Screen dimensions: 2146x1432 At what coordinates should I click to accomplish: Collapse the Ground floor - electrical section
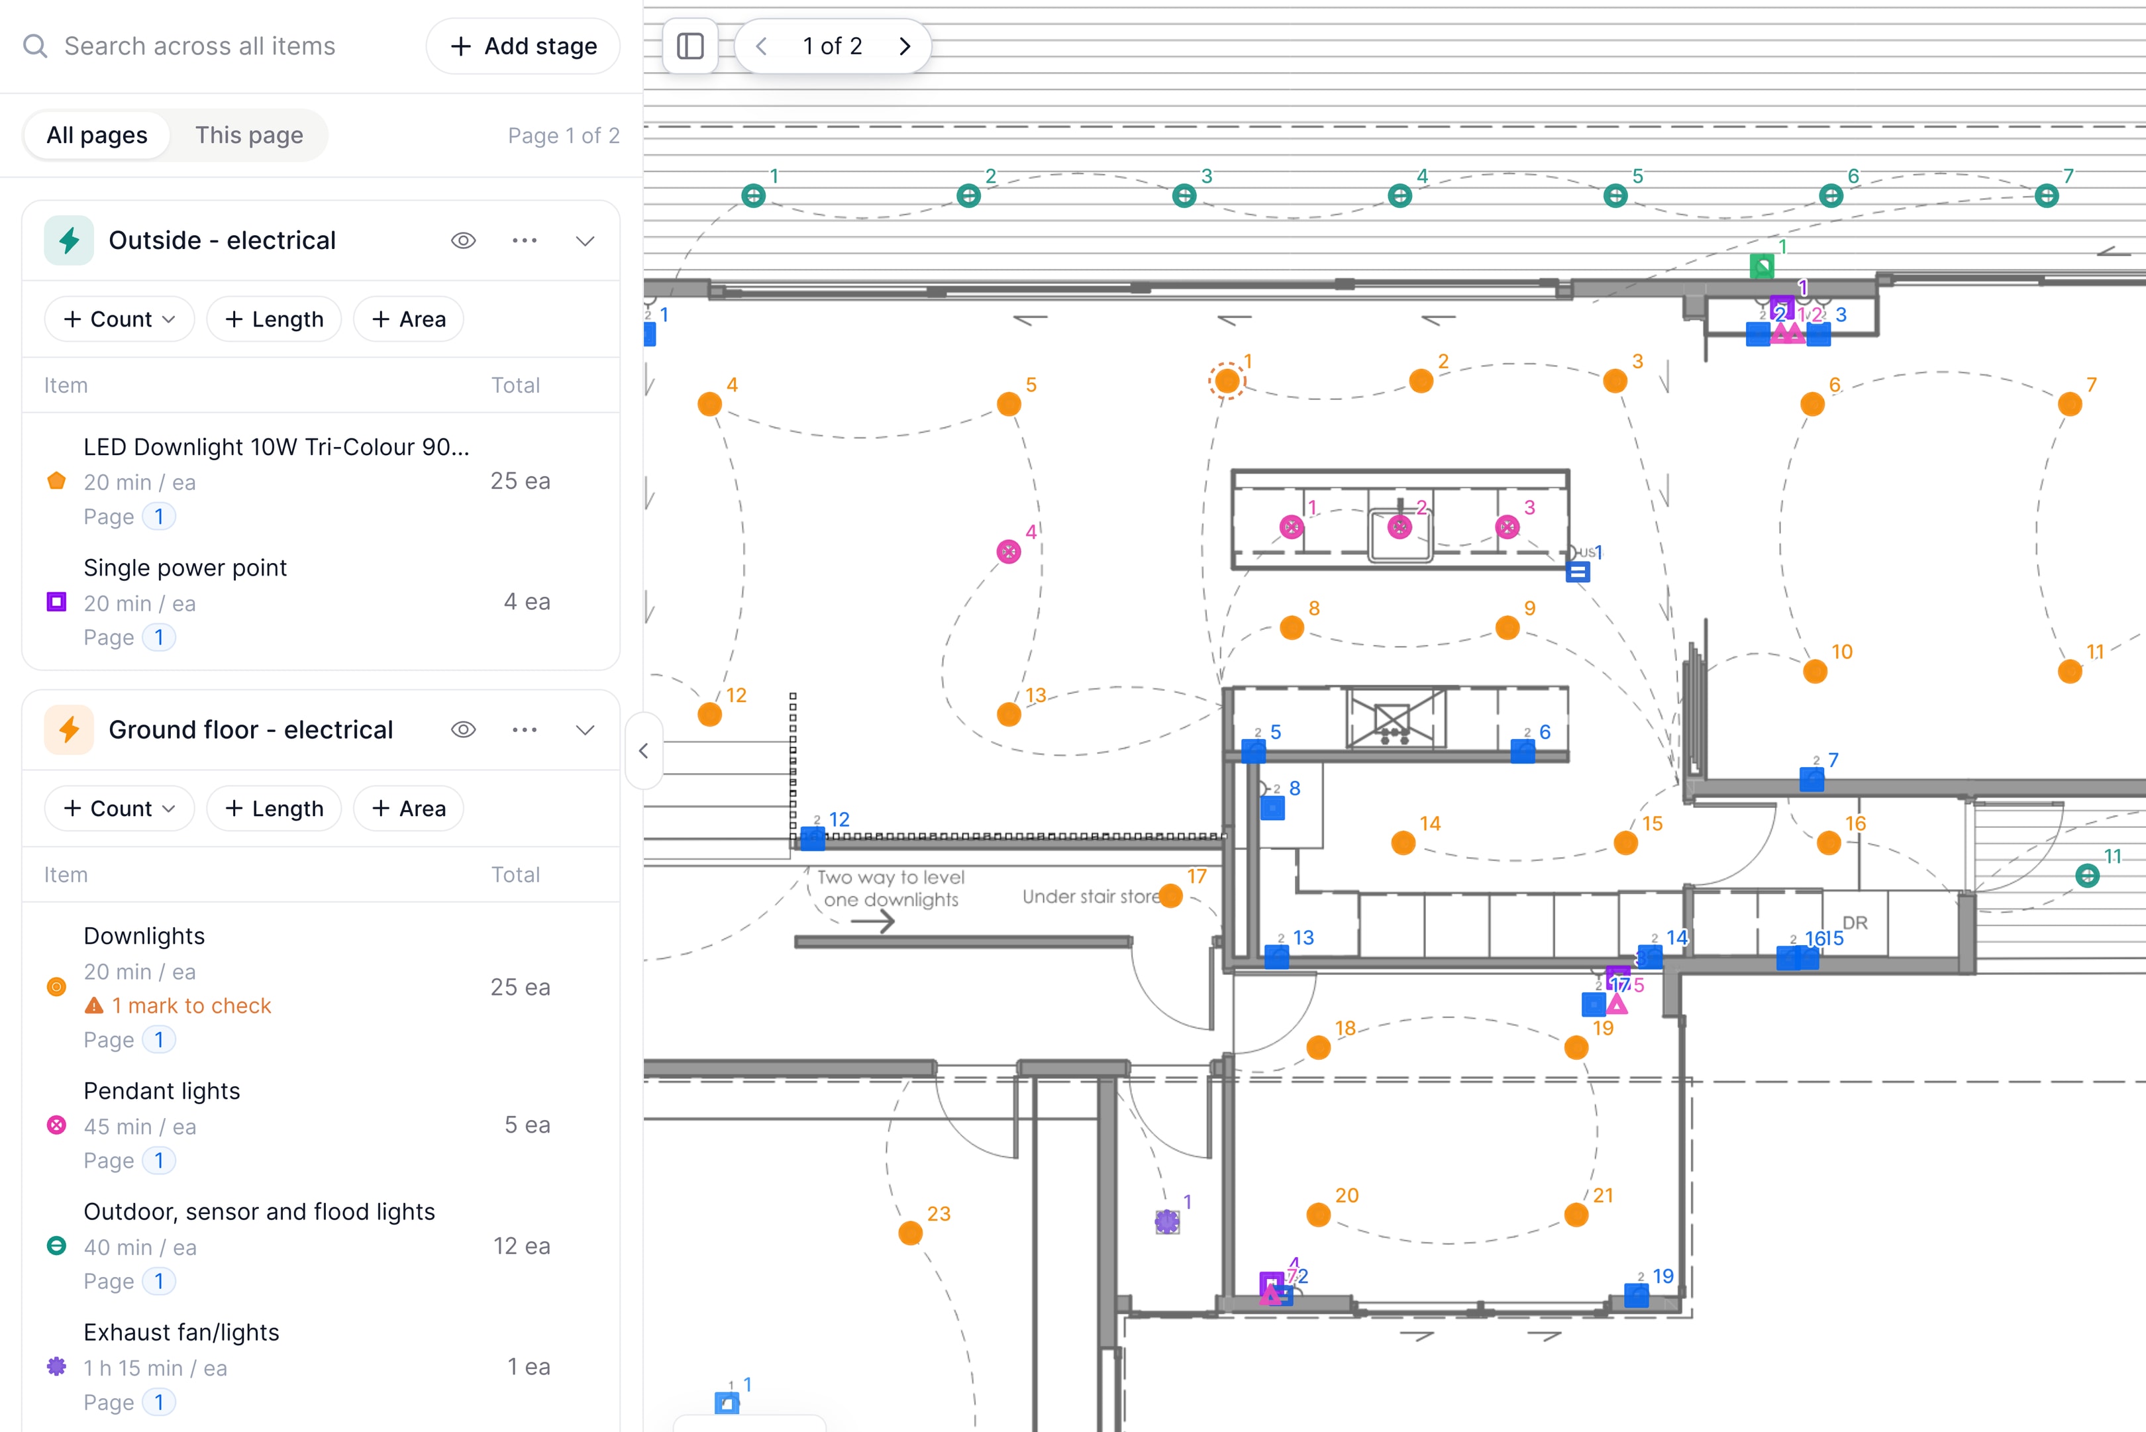(586, 730)
